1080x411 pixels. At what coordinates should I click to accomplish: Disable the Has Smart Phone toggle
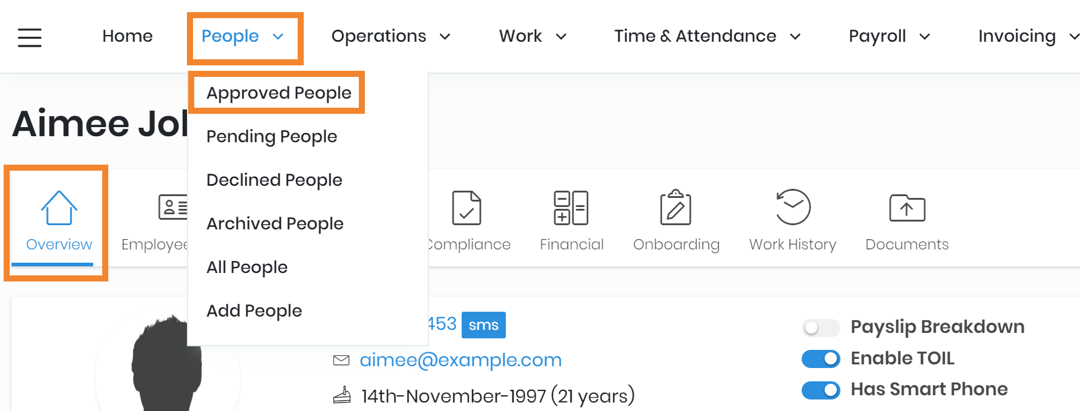click(820, 390)
